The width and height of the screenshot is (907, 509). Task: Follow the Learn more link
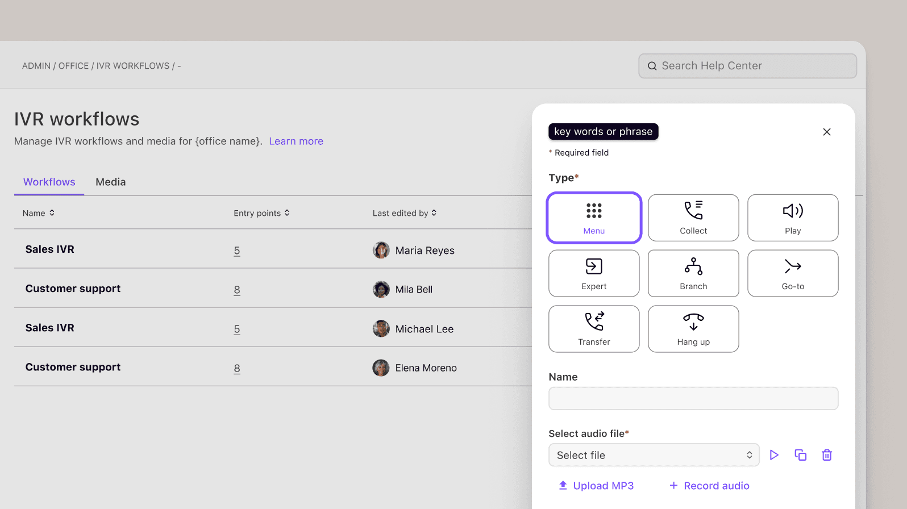pos(296,141)
